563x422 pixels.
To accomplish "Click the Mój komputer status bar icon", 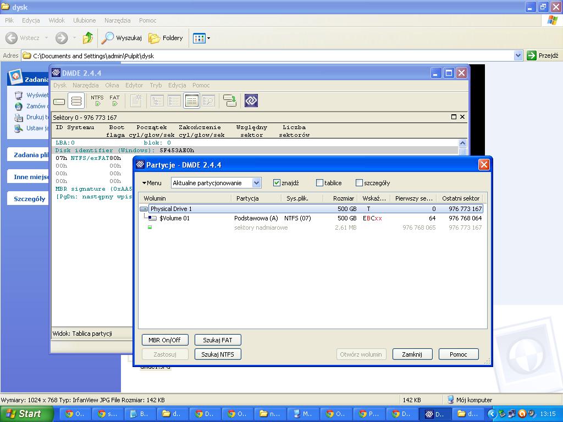I will (x=450, y=399).
